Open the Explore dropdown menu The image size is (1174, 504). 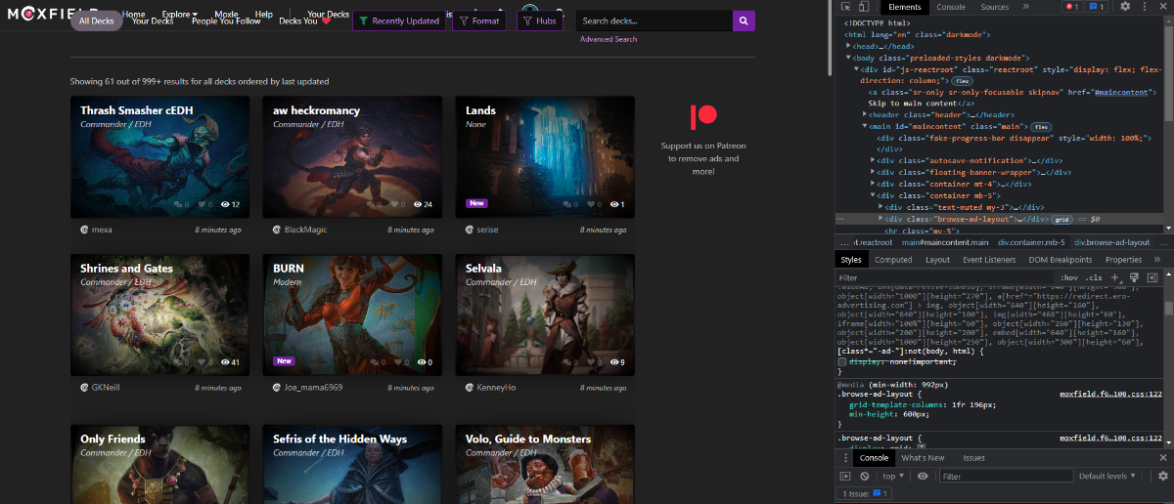pyautogui.click(x=180, y=15)
